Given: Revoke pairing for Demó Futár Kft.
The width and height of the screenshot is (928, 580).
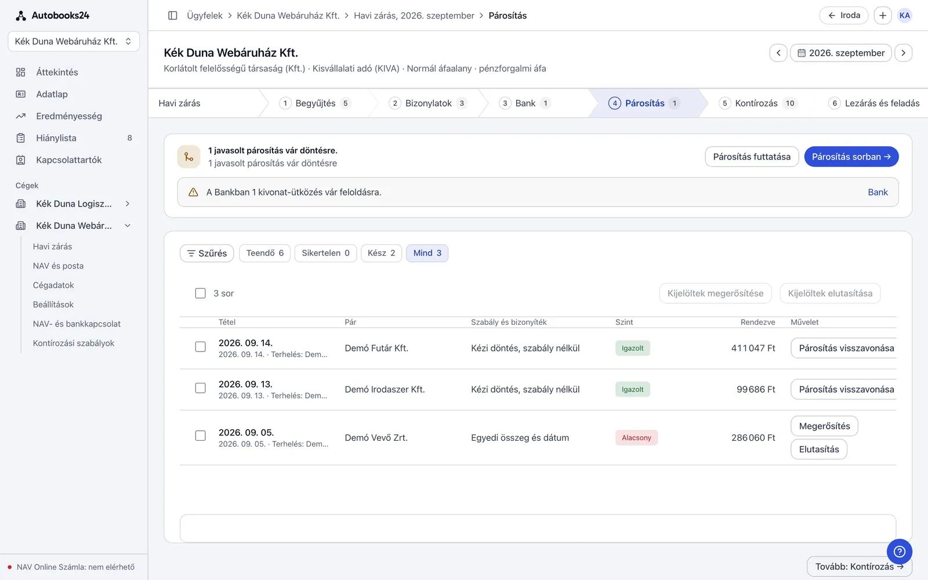Looking at the screenshot, I should click(844, 348).
